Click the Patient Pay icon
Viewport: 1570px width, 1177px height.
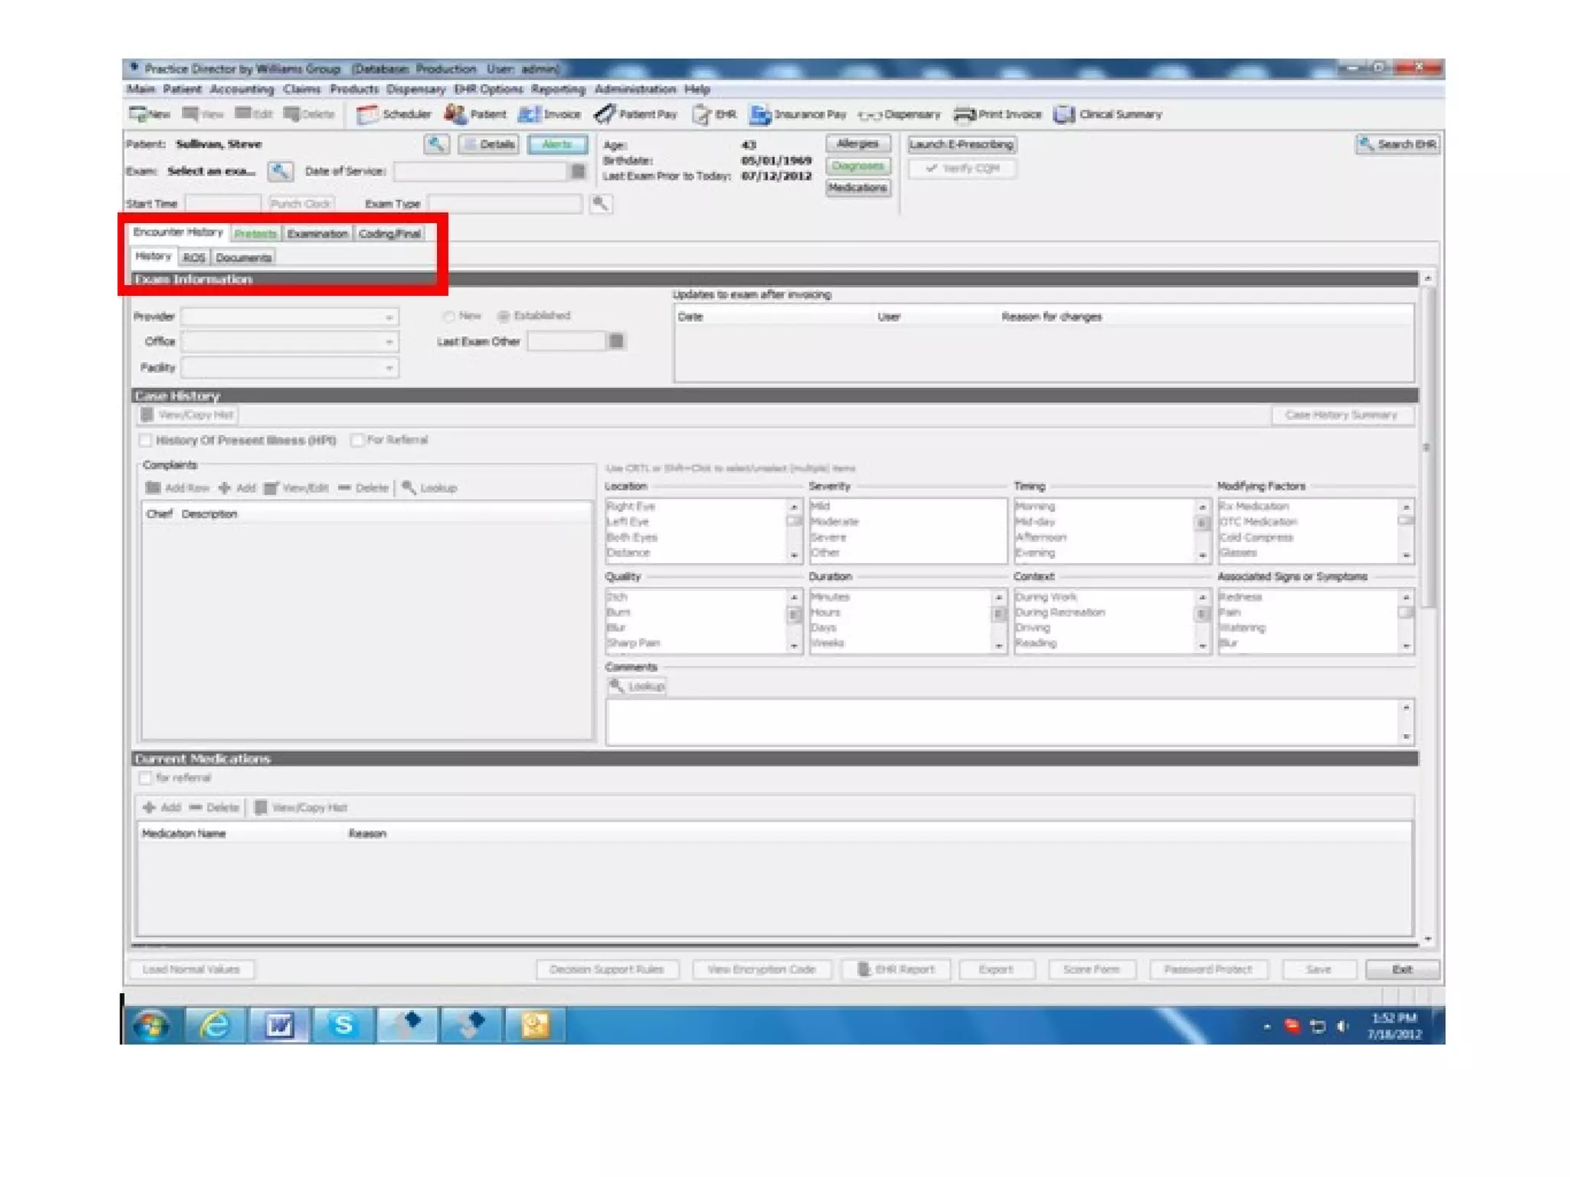[x=605, y=114]
